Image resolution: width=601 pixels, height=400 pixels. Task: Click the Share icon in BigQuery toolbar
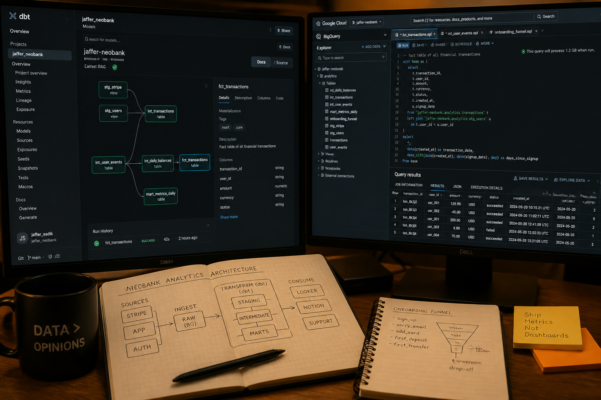point(432,45)
